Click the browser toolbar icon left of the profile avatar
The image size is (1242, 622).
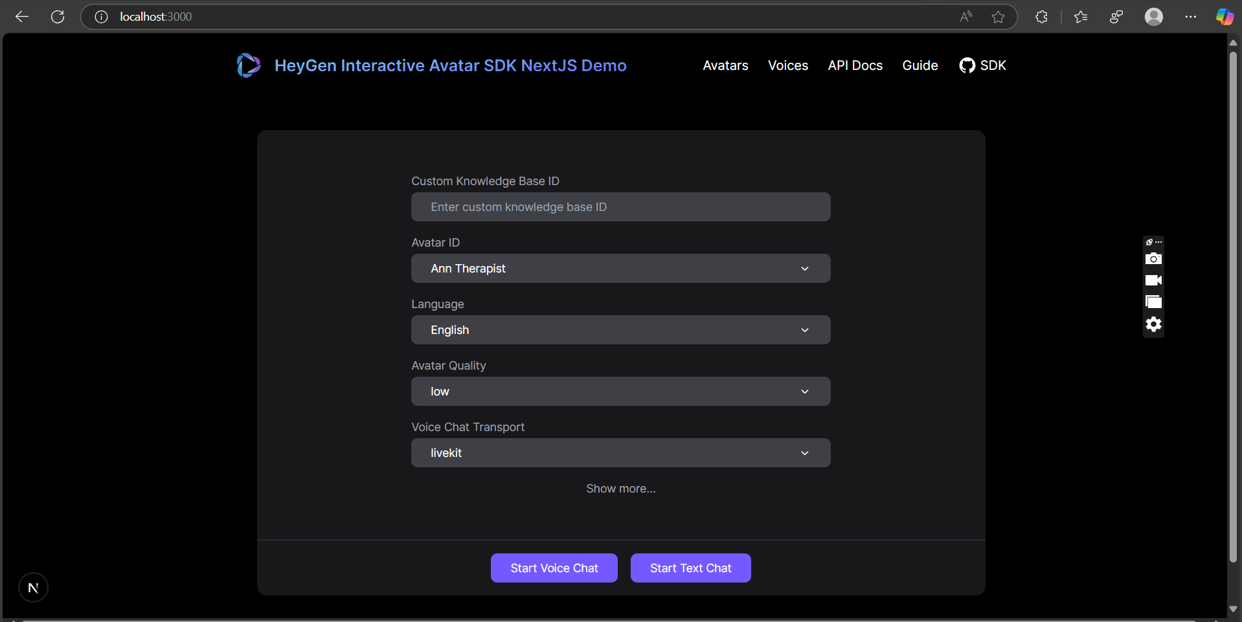(1116, 17)
